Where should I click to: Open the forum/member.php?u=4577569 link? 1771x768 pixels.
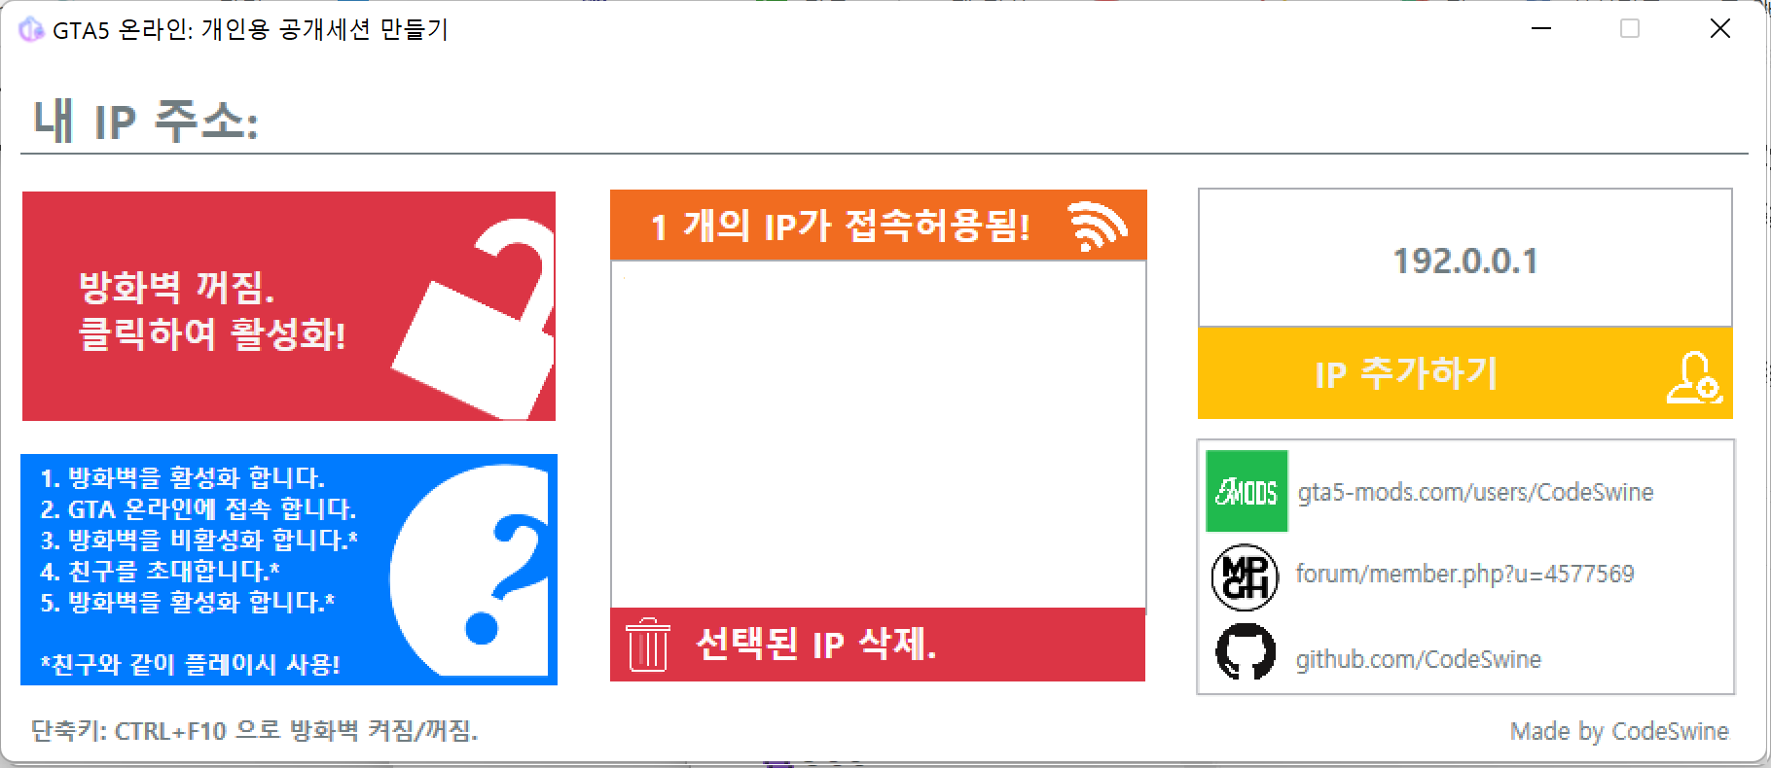(1464, 574)
